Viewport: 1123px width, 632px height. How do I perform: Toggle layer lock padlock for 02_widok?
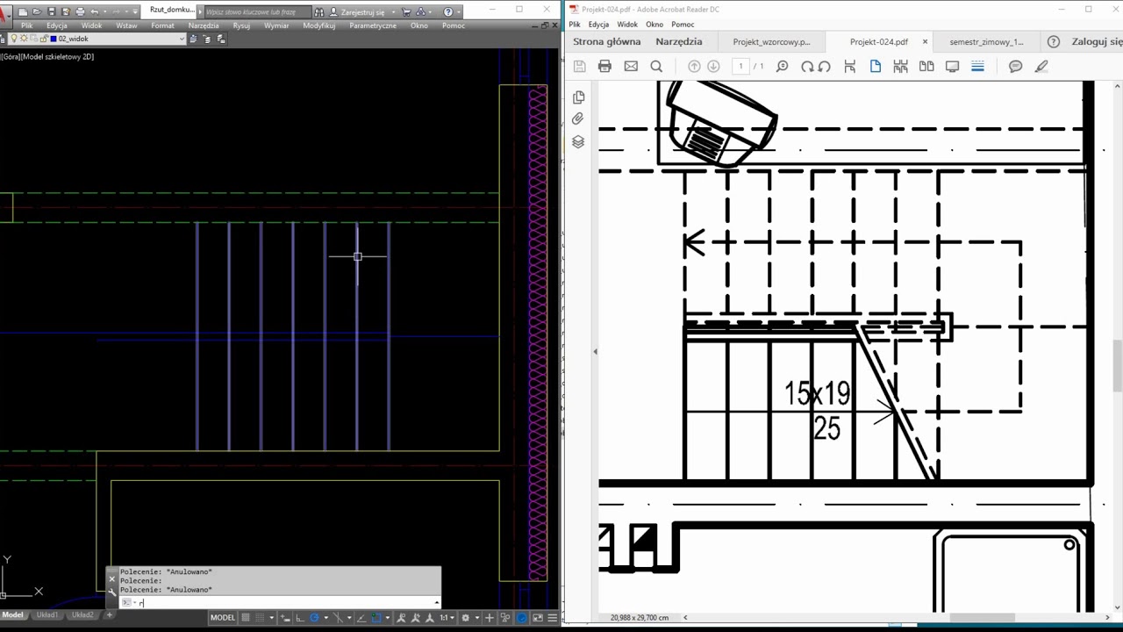(42, 39)
